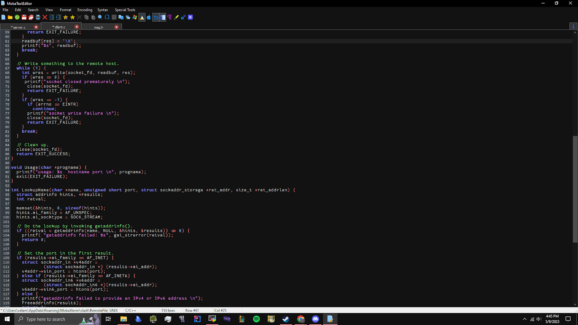Print the current document

coord(38,17)
